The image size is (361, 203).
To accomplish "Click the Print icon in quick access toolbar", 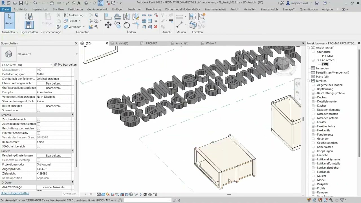I will (x=52, y=3).
